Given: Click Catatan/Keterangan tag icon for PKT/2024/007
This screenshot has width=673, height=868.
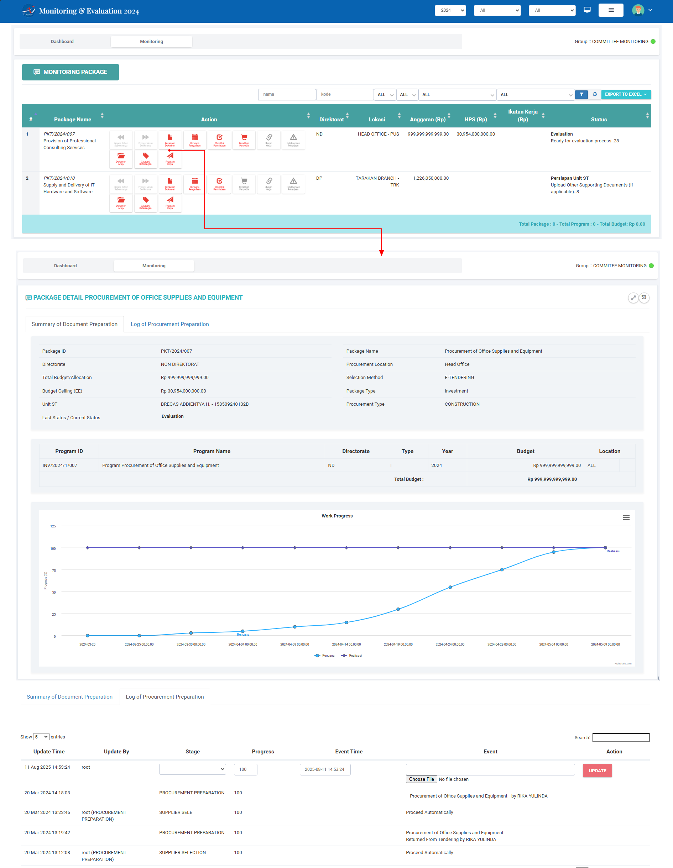Looking at the screenshot, I should pos(146,159).
